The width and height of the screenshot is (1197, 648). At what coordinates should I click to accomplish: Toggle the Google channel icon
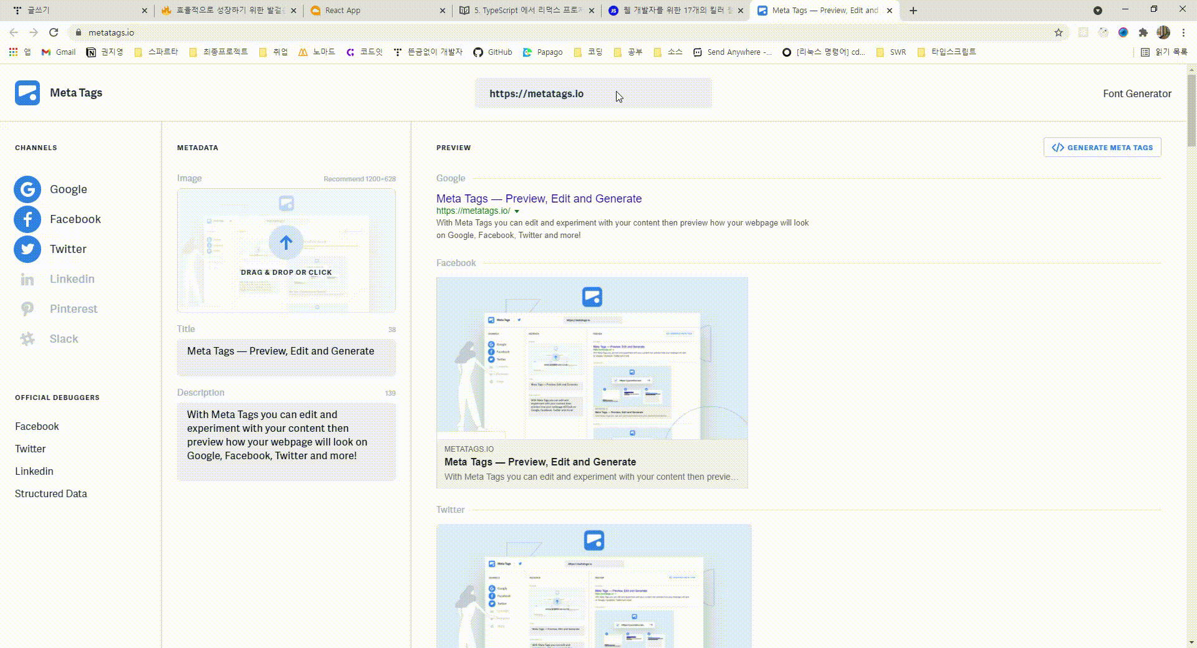[x=27, y=189]
